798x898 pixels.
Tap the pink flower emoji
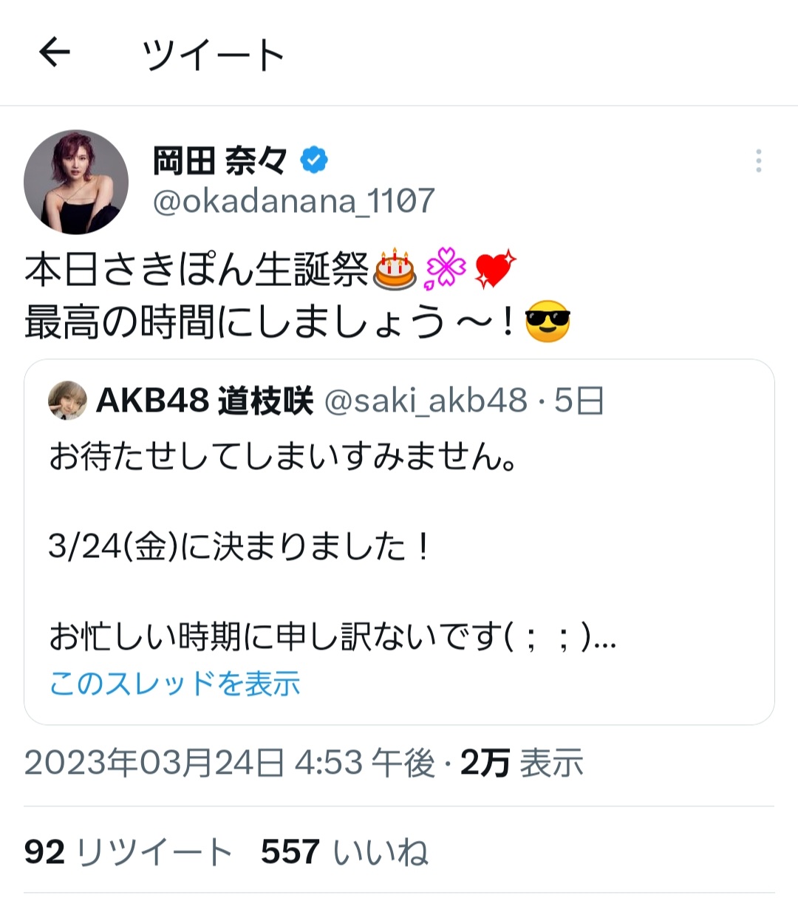[446, 269]
